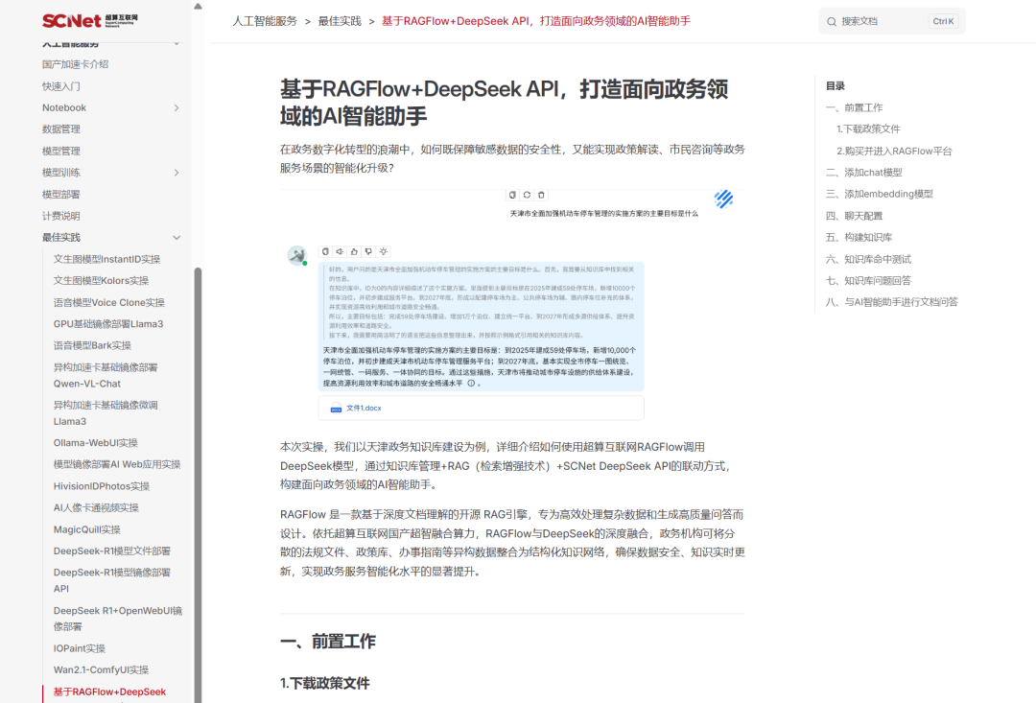Click the search magnifier icon
Viewport: 1036px width, 703px height.
831,22
